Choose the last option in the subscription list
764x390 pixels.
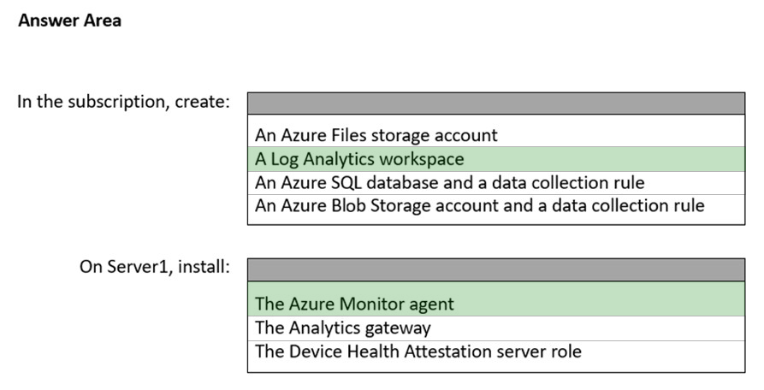click(x=479, y=205)
